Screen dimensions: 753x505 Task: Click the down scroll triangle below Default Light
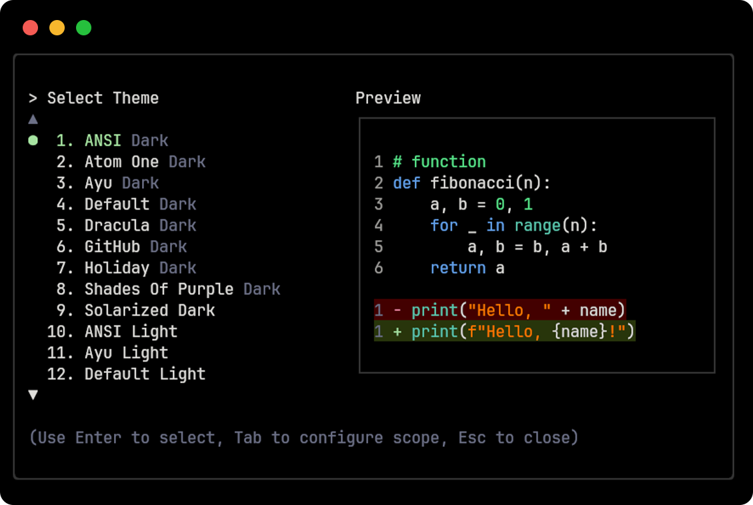(33, 394)
